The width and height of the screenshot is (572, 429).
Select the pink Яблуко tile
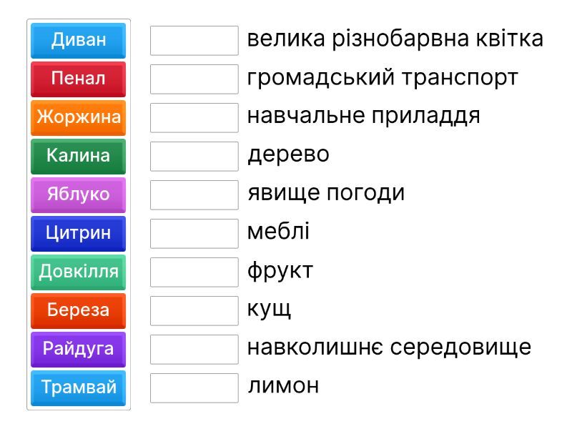coord(79,194)
